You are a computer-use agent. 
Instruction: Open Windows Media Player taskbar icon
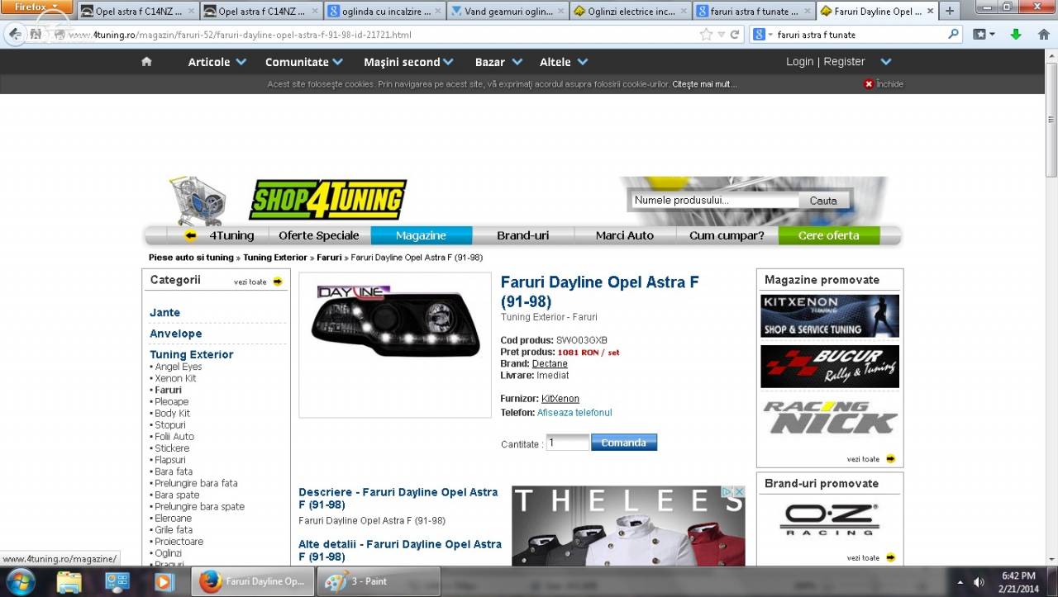163,581
